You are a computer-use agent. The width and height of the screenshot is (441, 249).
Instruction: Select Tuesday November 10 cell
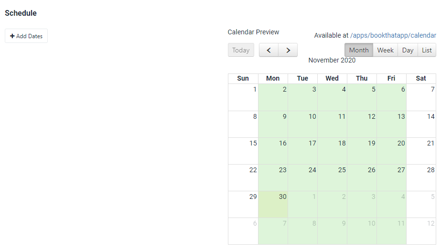[302, 124]
